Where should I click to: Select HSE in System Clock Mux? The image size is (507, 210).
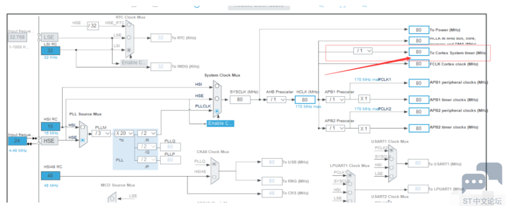[x=217, y=98]
